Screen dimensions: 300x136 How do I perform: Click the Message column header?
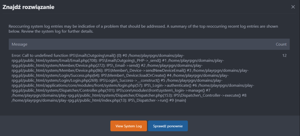click(19, 44)
